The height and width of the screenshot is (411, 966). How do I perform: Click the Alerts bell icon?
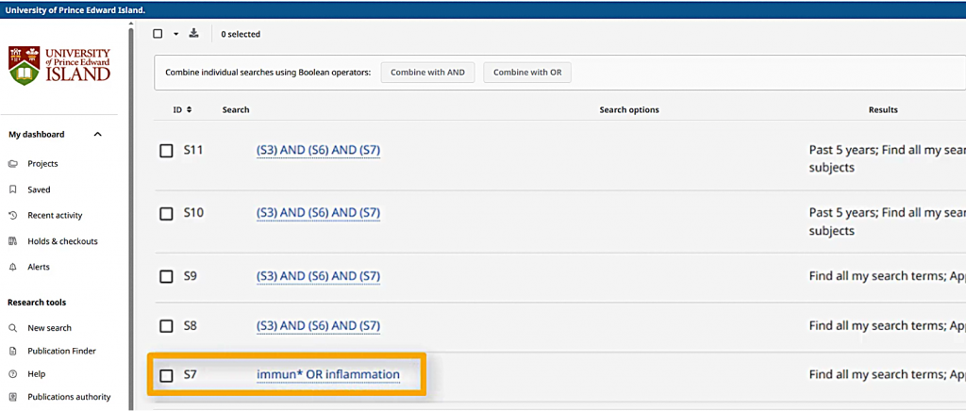[x=13, y=267]
